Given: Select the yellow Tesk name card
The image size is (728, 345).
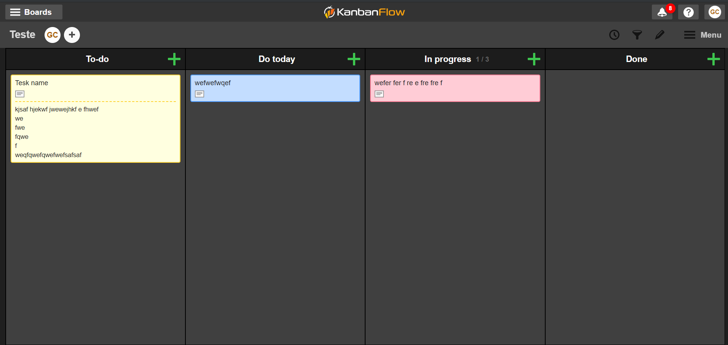Looking at the screenshot, I should (x=95, y=119).
